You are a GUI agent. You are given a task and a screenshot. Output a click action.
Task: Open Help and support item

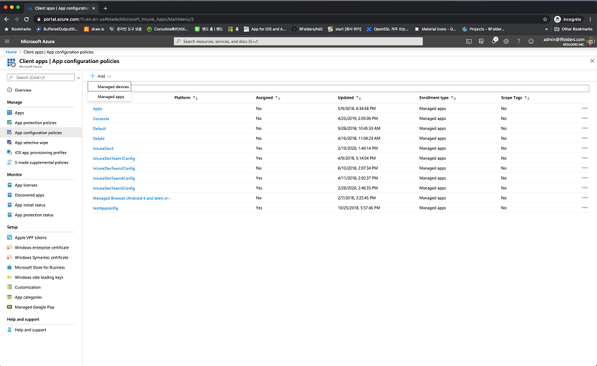(30, 330)
